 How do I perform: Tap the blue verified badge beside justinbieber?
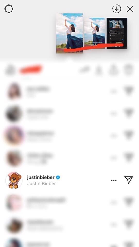pos(58,177)
